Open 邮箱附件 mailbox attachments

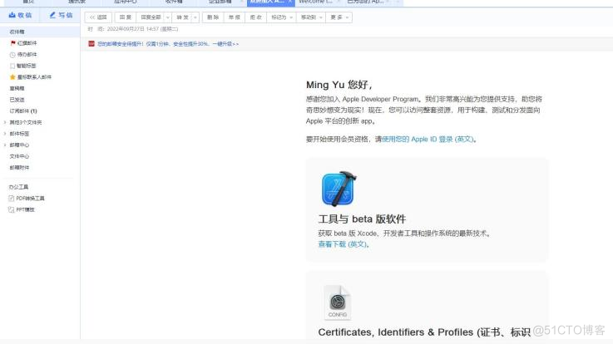click(19, 168)
